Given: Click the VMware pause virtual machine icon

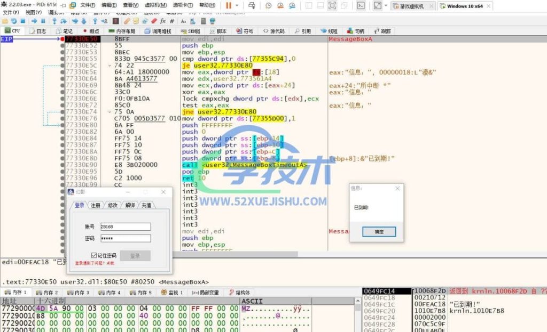Looking at the screenshot, I should click(x=229, y=5).
